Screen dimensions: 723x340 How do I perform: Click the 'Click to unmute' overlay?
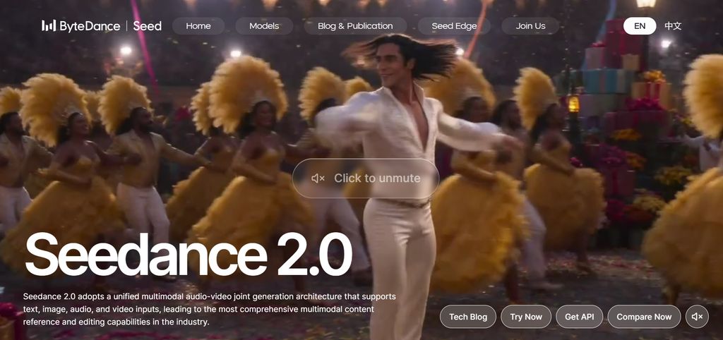click(366, 178)
